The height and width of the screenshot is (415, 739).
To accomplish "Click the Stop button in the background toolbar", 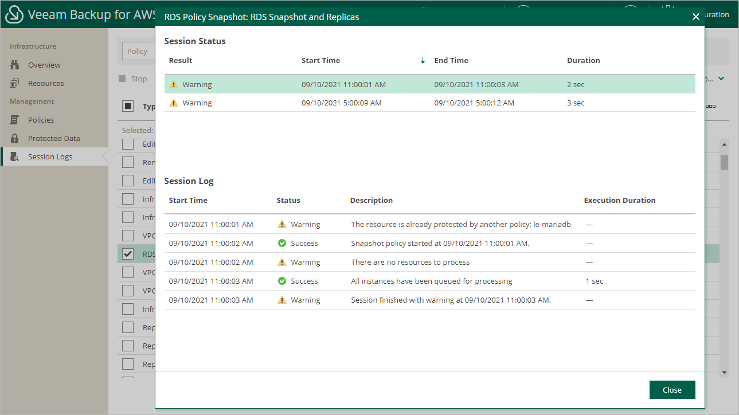I will [x=133, y=79].
